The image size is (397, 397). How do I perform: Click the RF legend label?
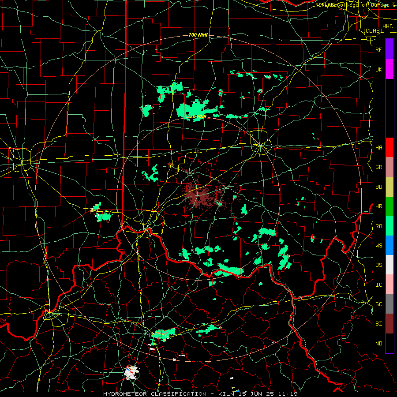pos(378,49)
